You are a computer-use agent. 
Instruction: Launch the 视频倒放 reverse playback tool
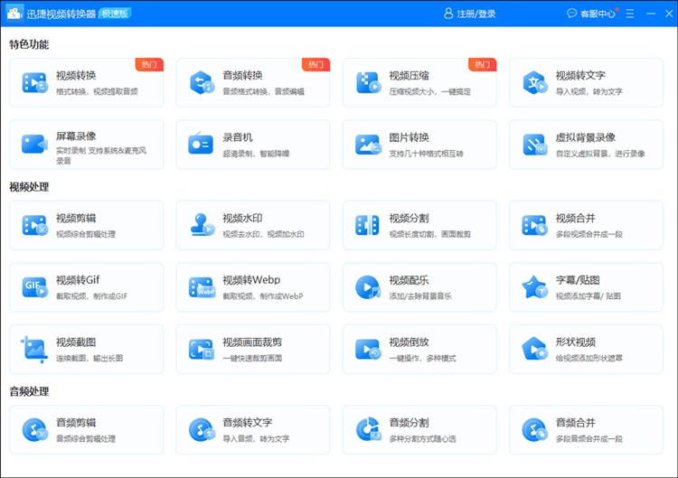tap(419, 349)
